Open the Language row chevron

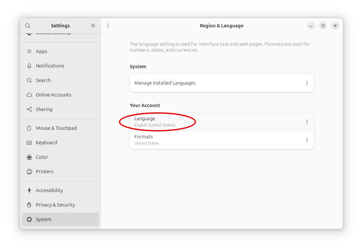[307, 122]
